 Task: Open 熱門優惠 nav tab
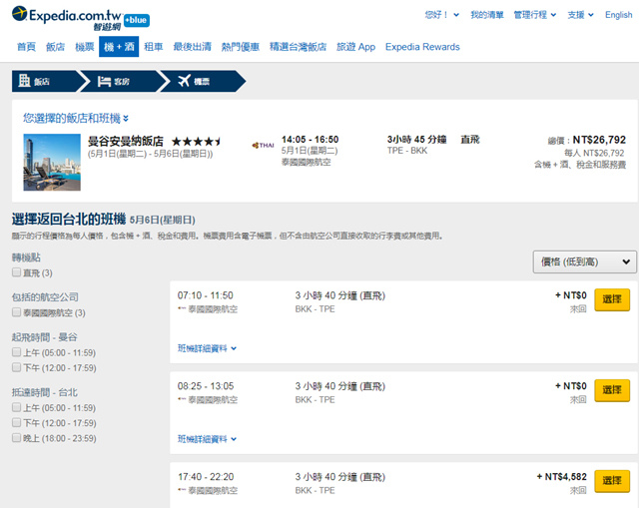tap(241, 47)
